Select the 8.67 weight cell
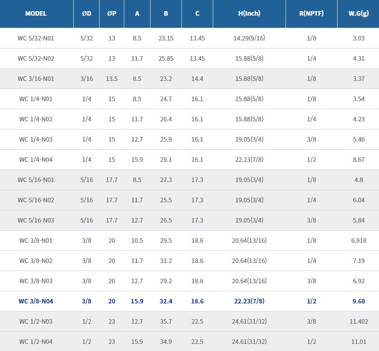 click(358, 159)
